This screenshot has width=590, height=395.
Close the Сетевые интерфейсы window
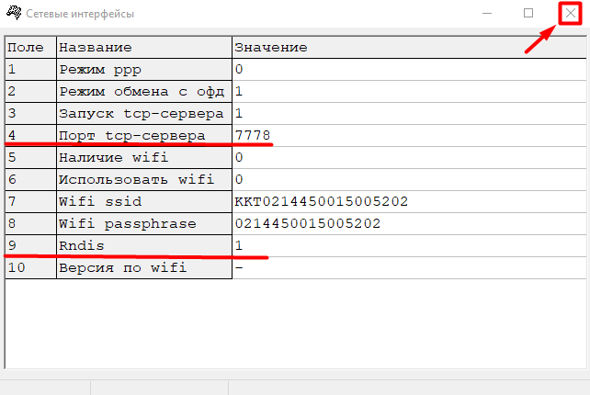coord(570,14)
